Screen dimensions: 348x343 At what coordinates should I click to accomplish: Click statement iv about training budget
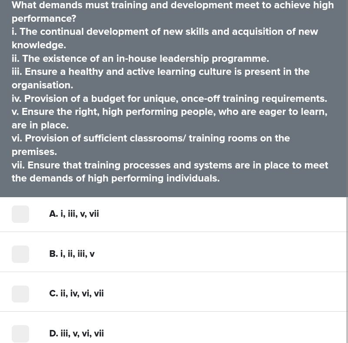point(169,98)
